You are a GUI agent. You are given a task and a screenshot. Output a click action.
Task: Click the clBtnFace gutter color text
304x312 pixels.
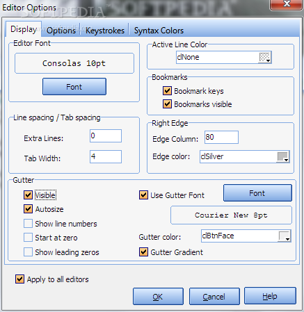(x=218, y=236)
